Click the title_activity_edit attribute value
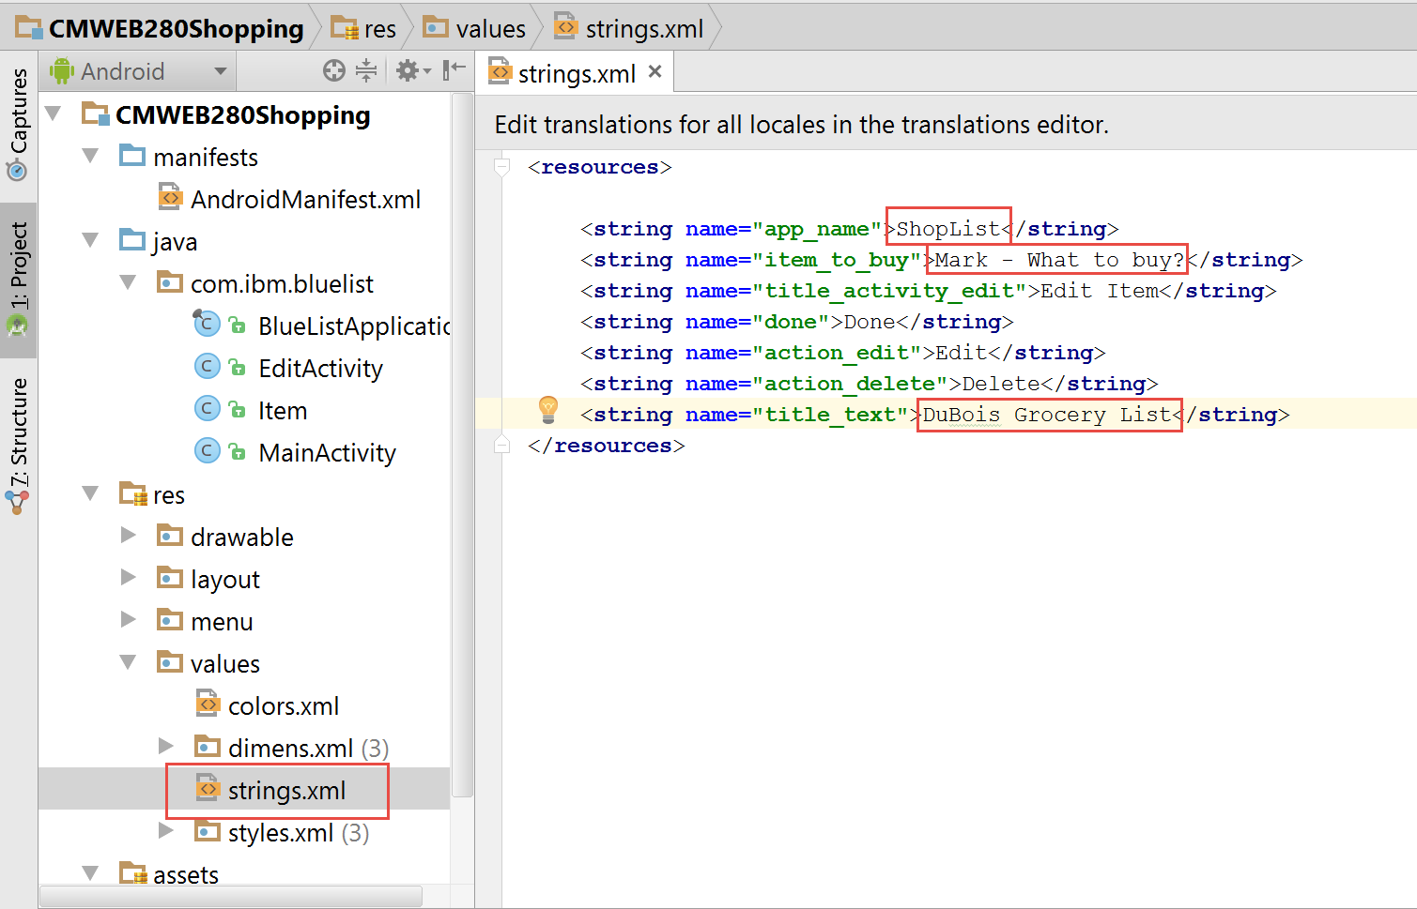 (x=889, y=291)
